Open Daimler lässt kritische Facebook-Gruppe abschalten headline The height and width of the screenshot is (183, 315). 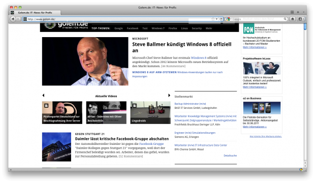tap(122, 139)
